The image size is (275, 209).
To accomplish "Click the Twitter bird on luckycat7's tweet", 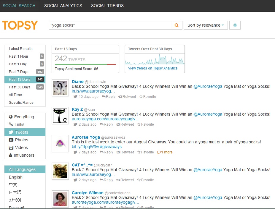I will pos(75,180).
